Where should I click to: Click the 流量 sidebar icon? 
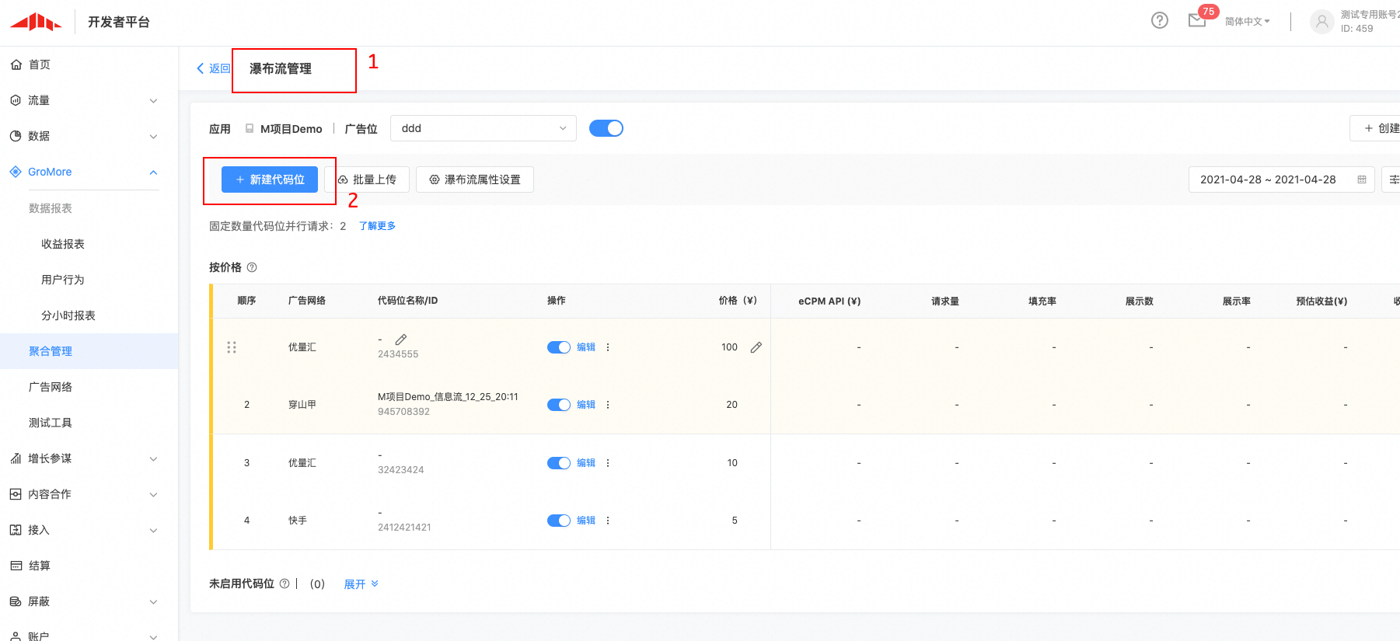pyautogui.click(x=16, y=100)
